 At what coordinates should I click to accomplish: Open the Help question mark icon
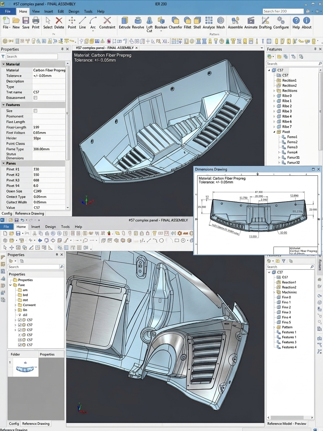[296, 21]
